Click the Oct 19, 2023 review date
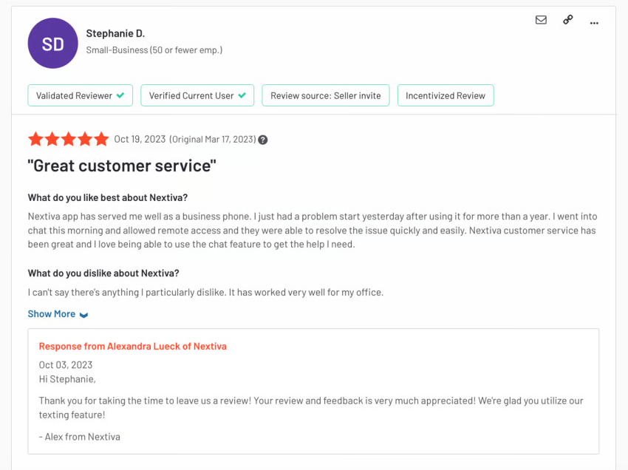Screen dimensions: 628x470 140,139
